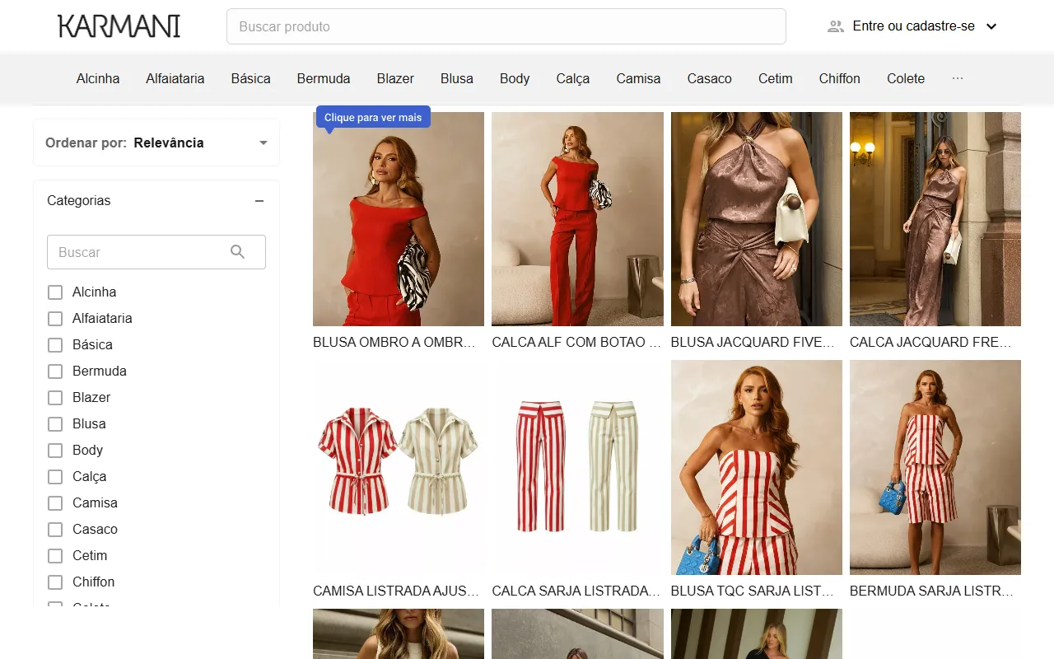Open the striped bermuda shorts model photo
Screen dimensions: 1054x659
click(935, 467)
